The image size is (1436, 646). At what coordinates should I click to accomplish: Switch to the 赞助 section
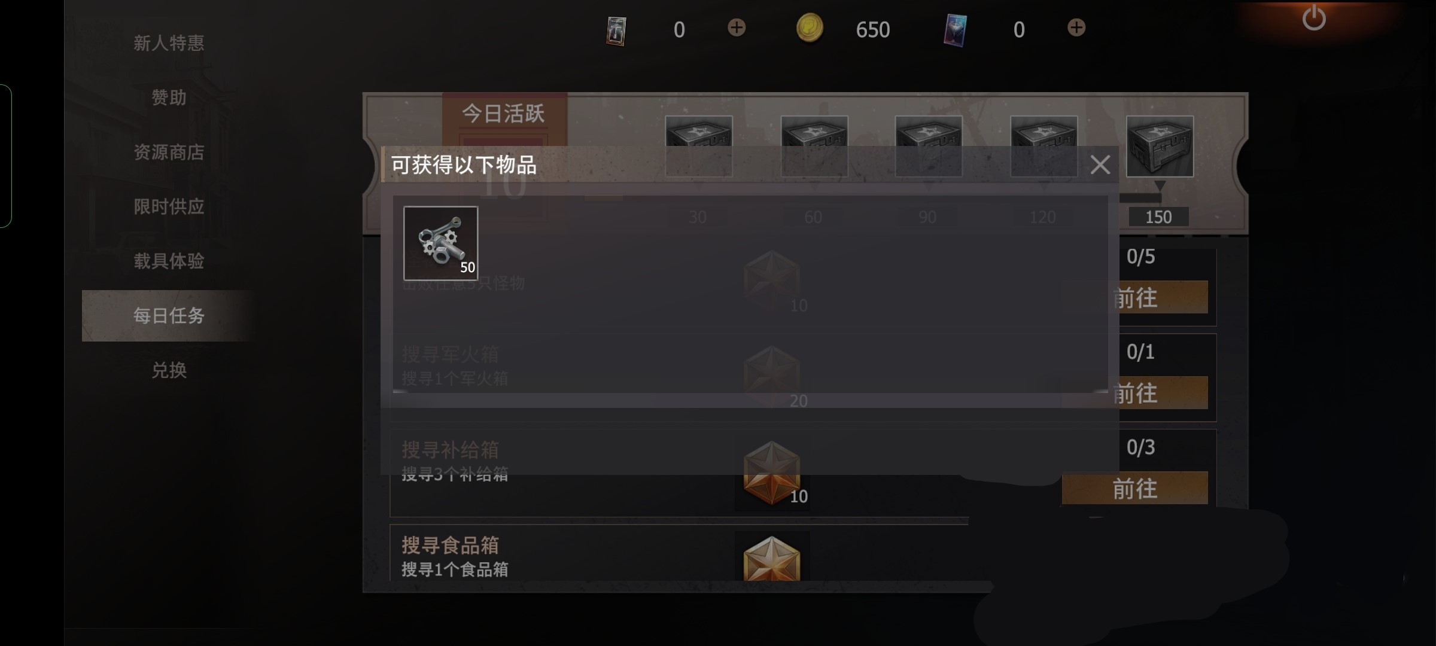tap(169, 97)
